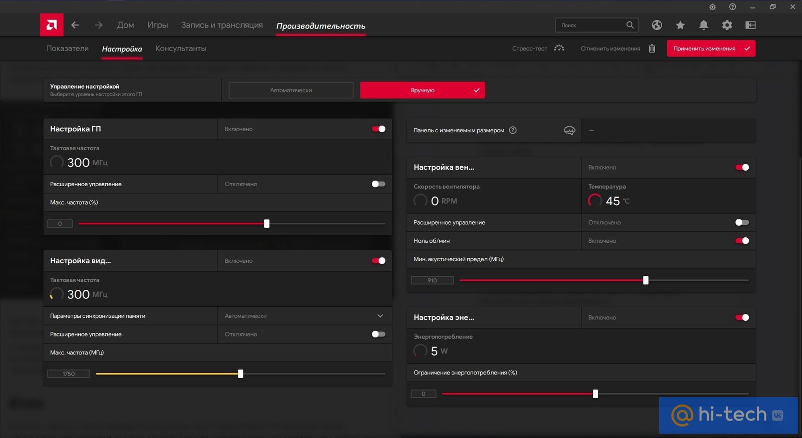This screenshot has width=802, height=438.
Task: Open settings gear icon
Action: tap(727, 25)
